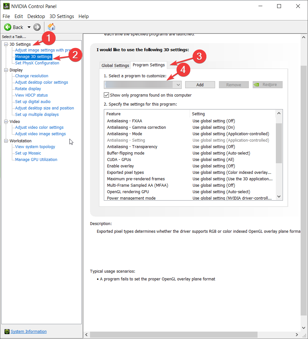The height and width of the screenshot is (339, 308).
Task: Select Buffer-flipping mode feature
Action: coord(190,153)
